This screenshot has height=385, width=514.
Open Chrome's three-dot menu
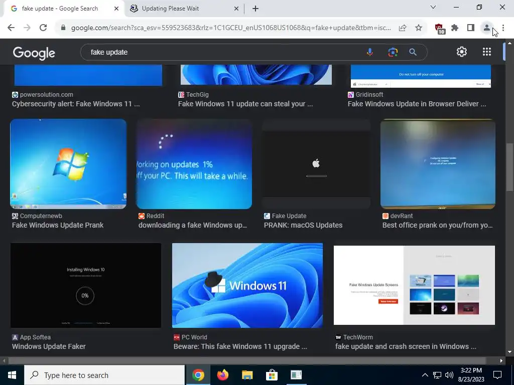point(503,28)
